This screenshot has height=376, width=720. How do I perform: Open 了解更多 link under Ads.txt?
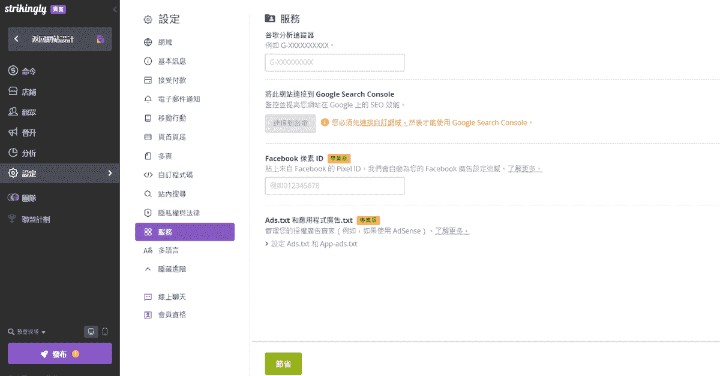452,231
